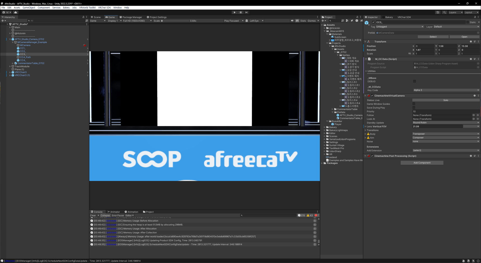This screenshot has width=481, height=263.
Task: Switch to the Scene tab
Action: coord(96,17)
